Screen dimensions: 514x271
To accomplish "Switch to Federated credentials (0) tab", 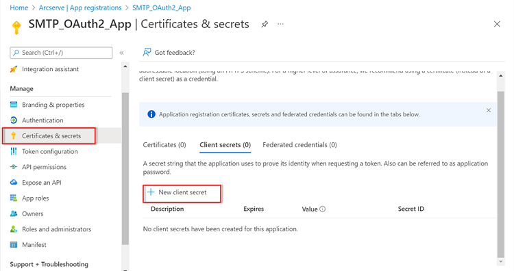I will (299, 144).
